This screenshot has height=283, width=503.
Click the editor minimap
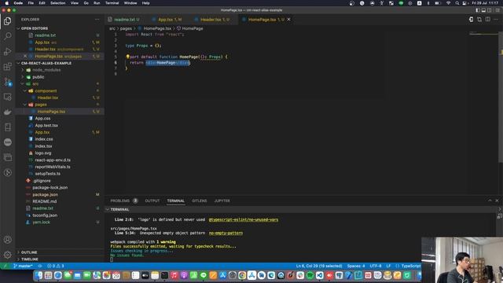[483, 33]
